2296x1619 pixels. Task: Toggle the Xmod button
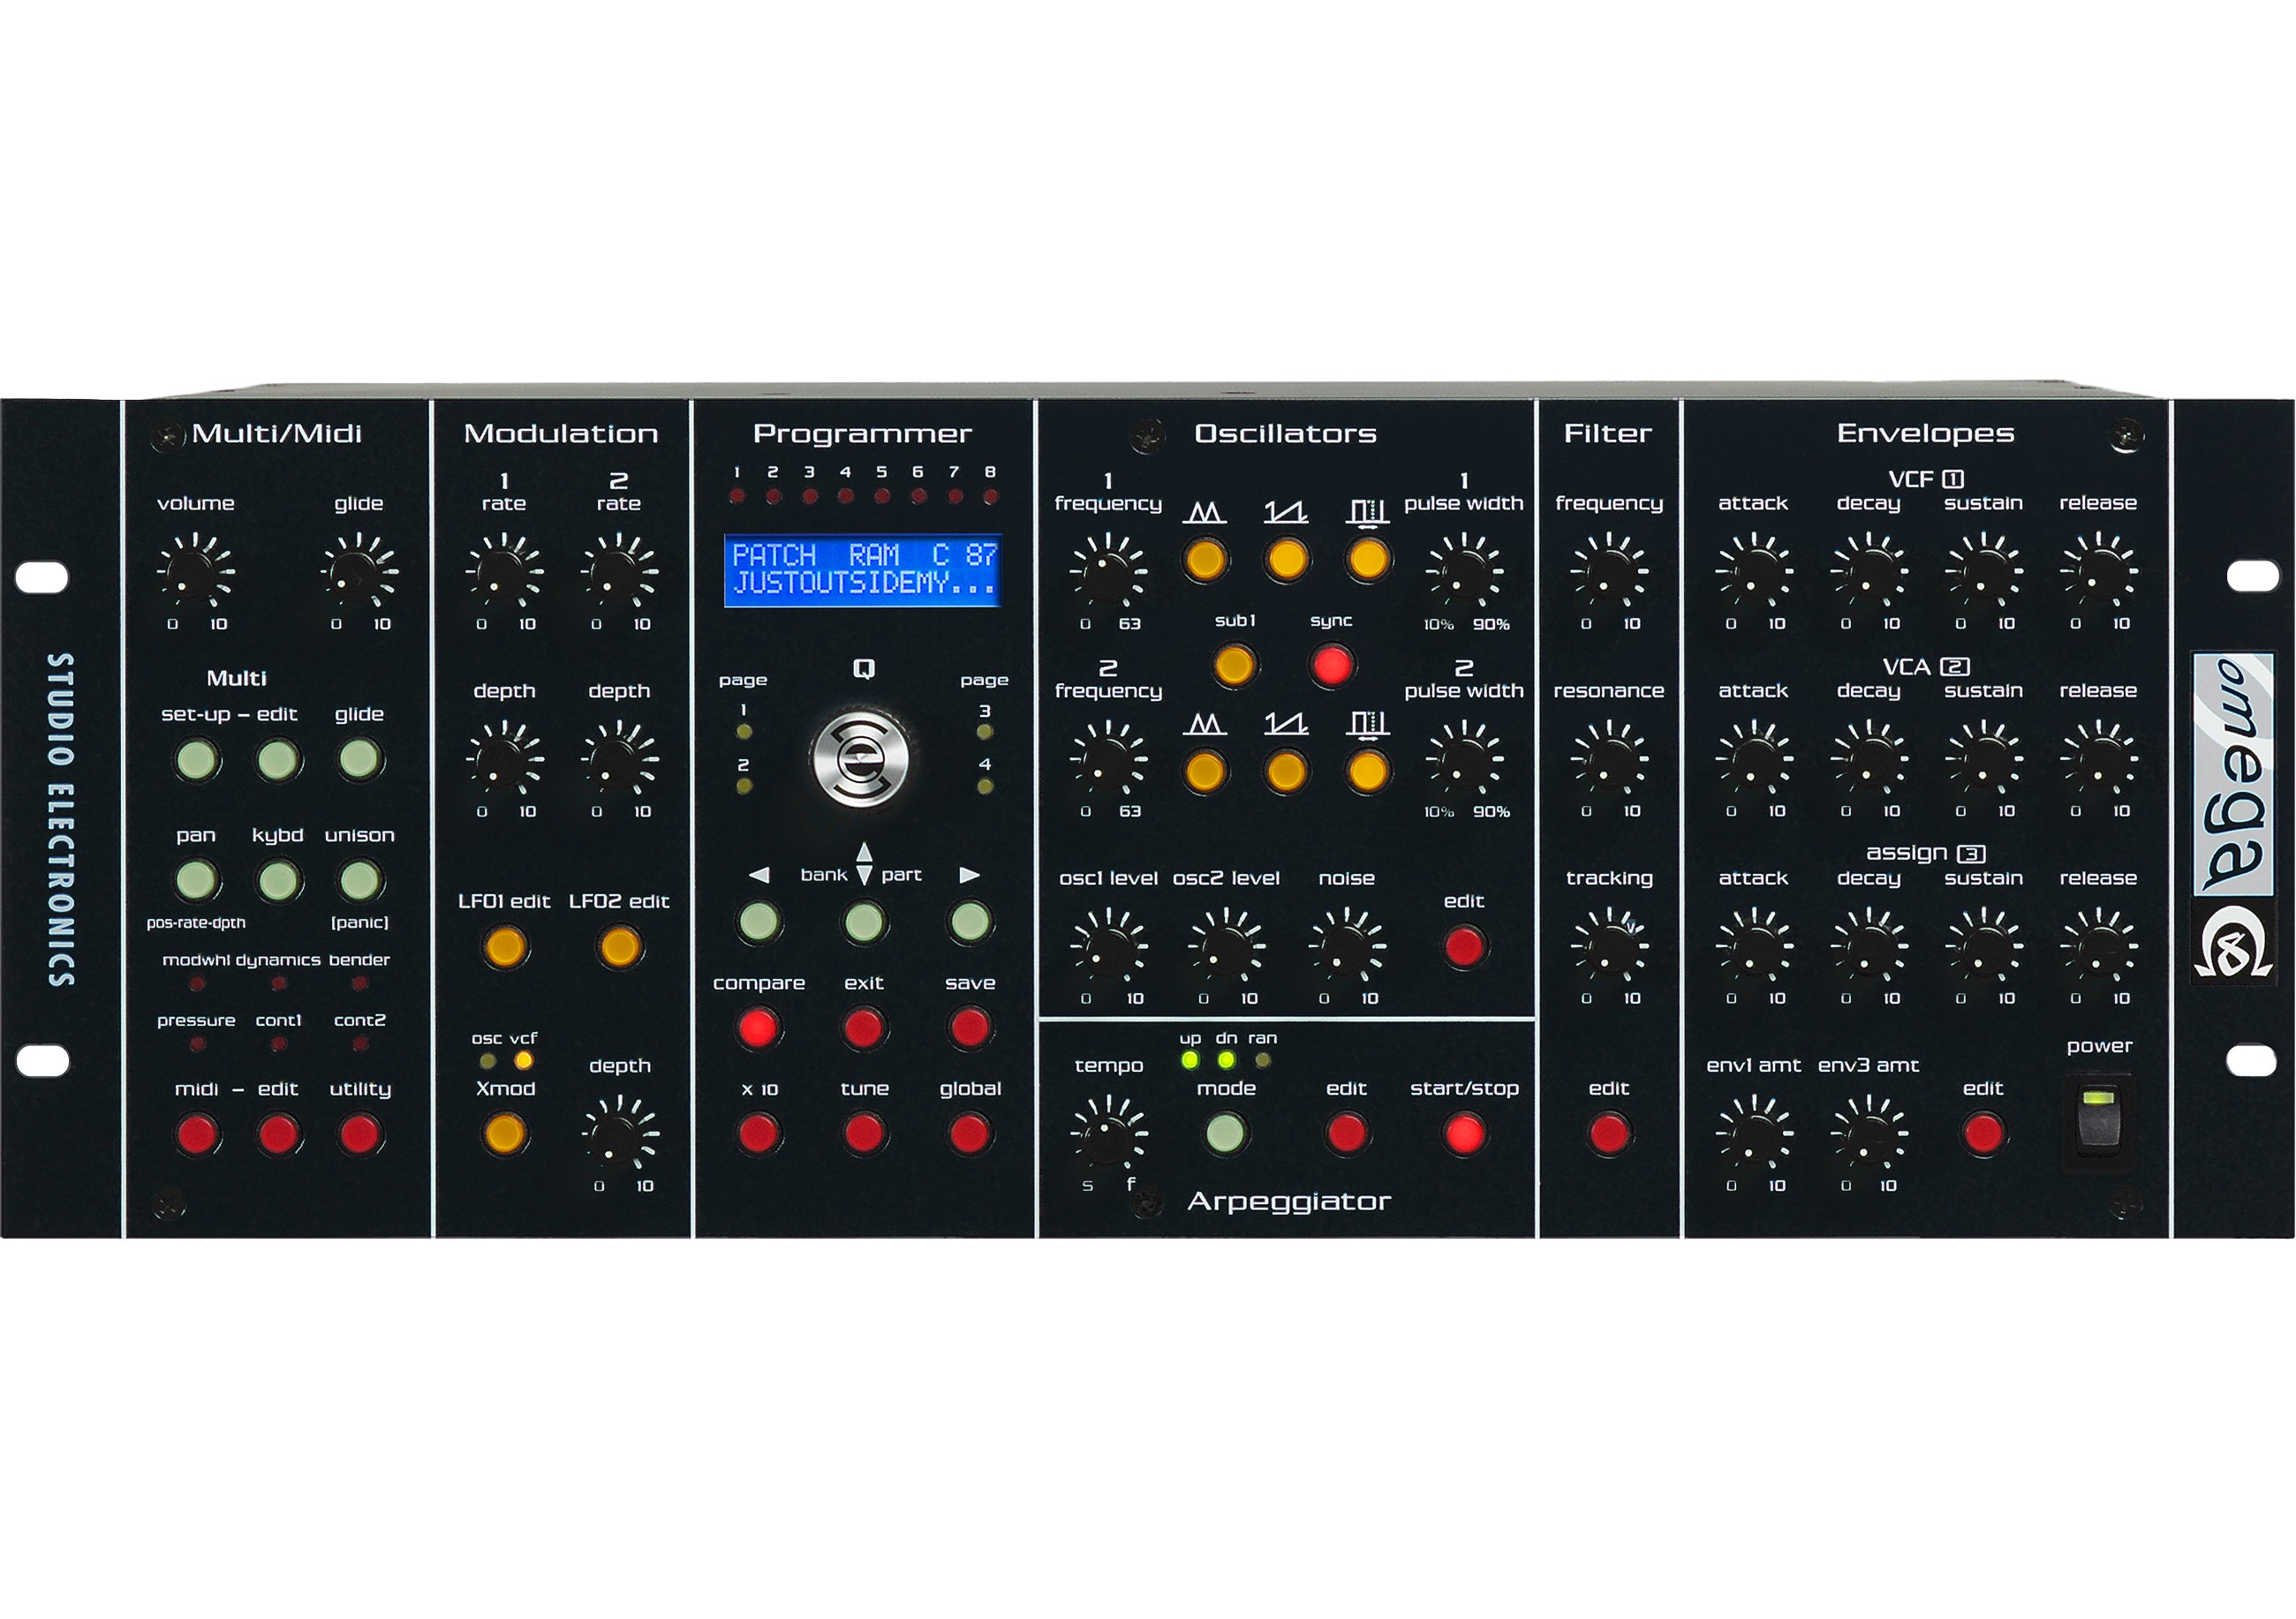(x=505, y=1134)
